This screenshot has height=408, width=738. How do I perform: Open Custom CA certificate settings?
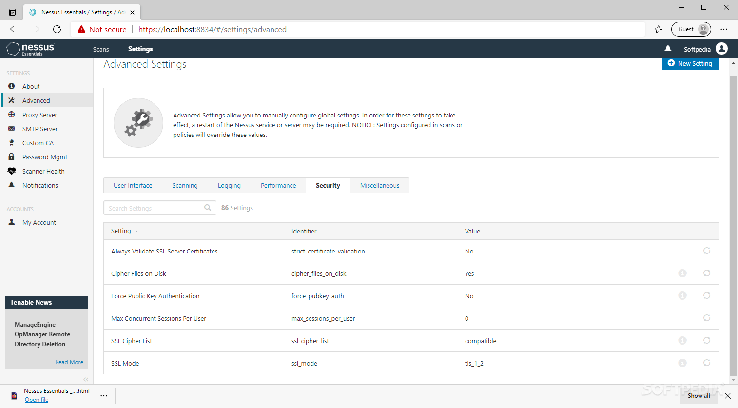coord(11,143)
